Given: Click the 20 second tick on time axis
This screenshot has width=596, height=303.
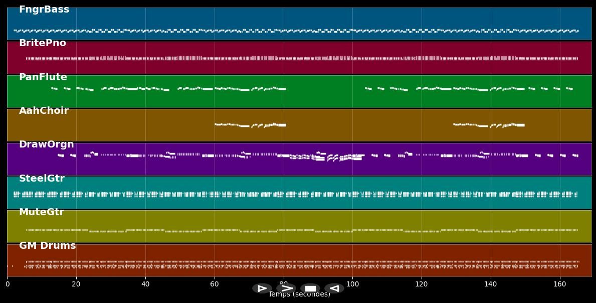Looking at the screenshot, I should click(76, 284).
